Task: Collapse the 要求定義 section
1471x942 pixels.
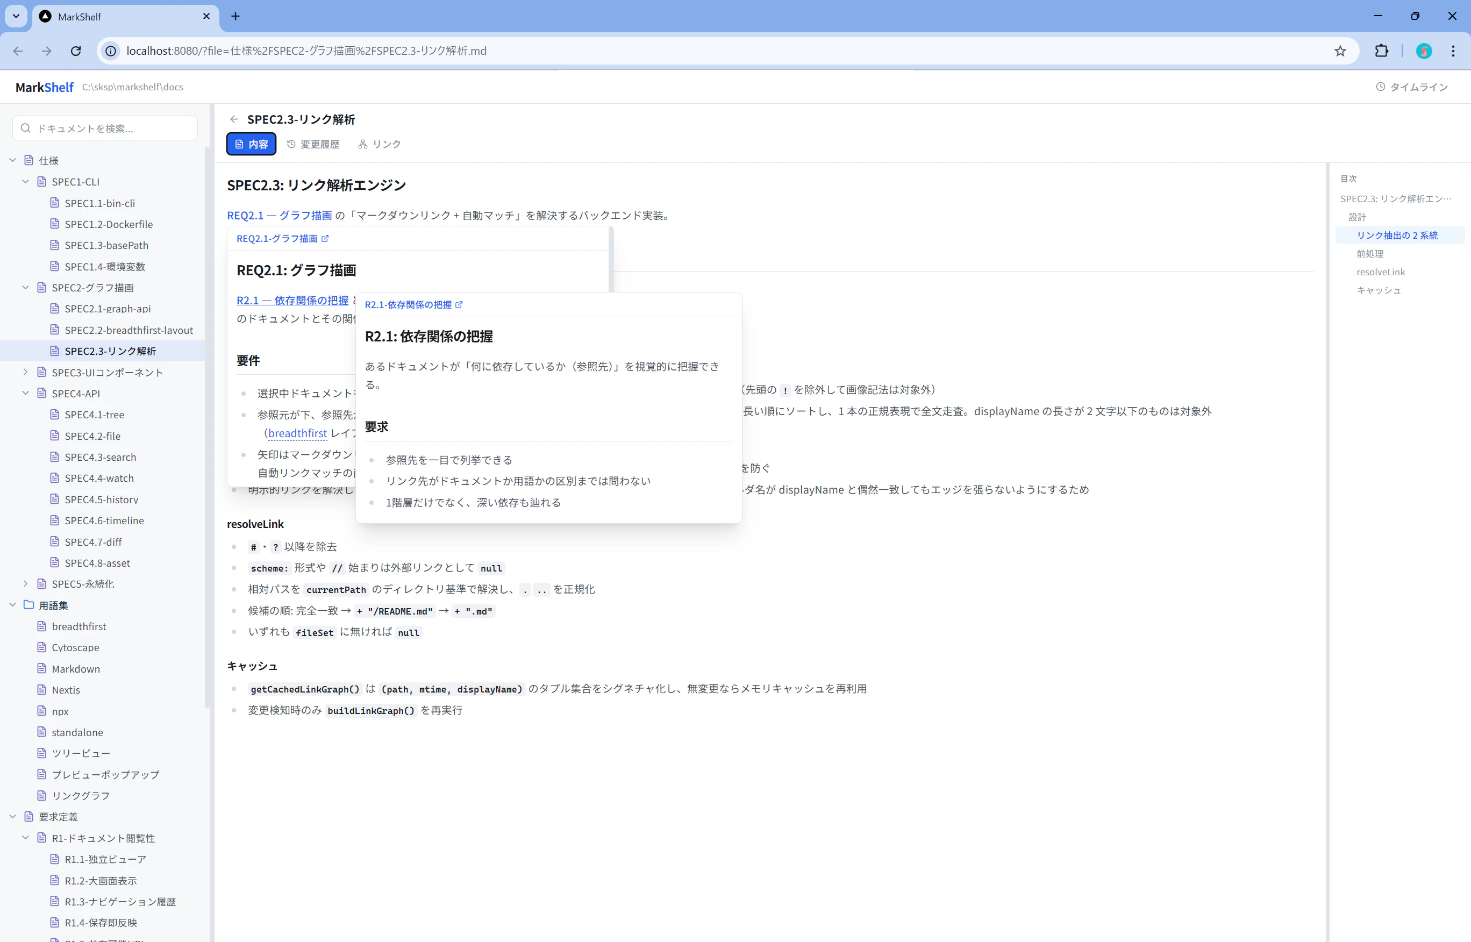Action: pyautogui.click(x=13, y=817)
